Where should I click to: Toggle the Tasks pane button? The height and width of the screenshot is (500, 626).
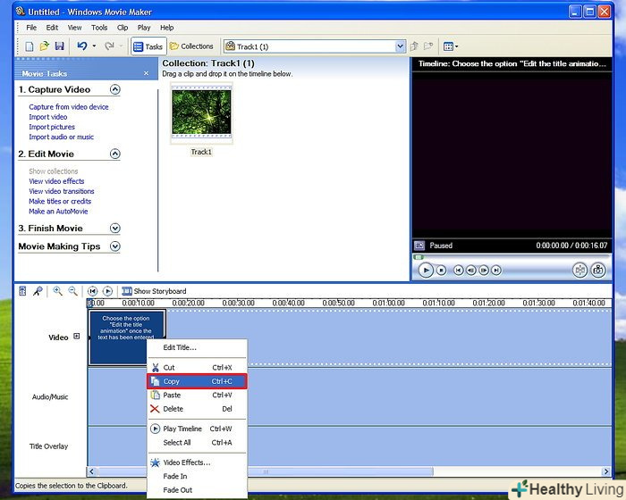coord(148,46)
